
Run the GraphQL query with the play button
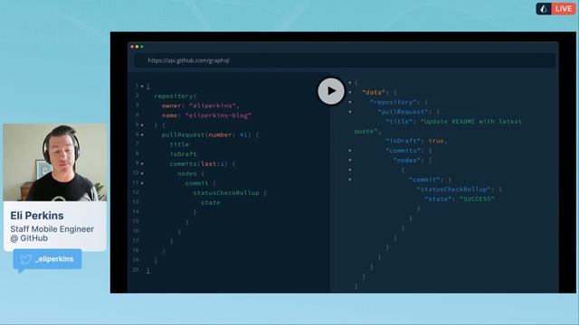[x=331, y=91]
